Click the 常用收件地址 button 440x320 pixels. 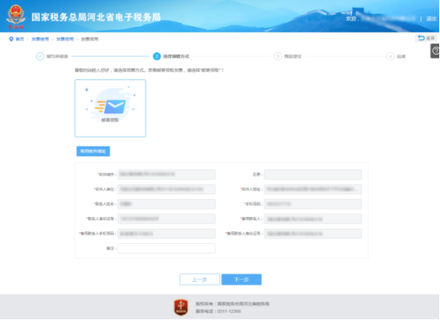93,151
